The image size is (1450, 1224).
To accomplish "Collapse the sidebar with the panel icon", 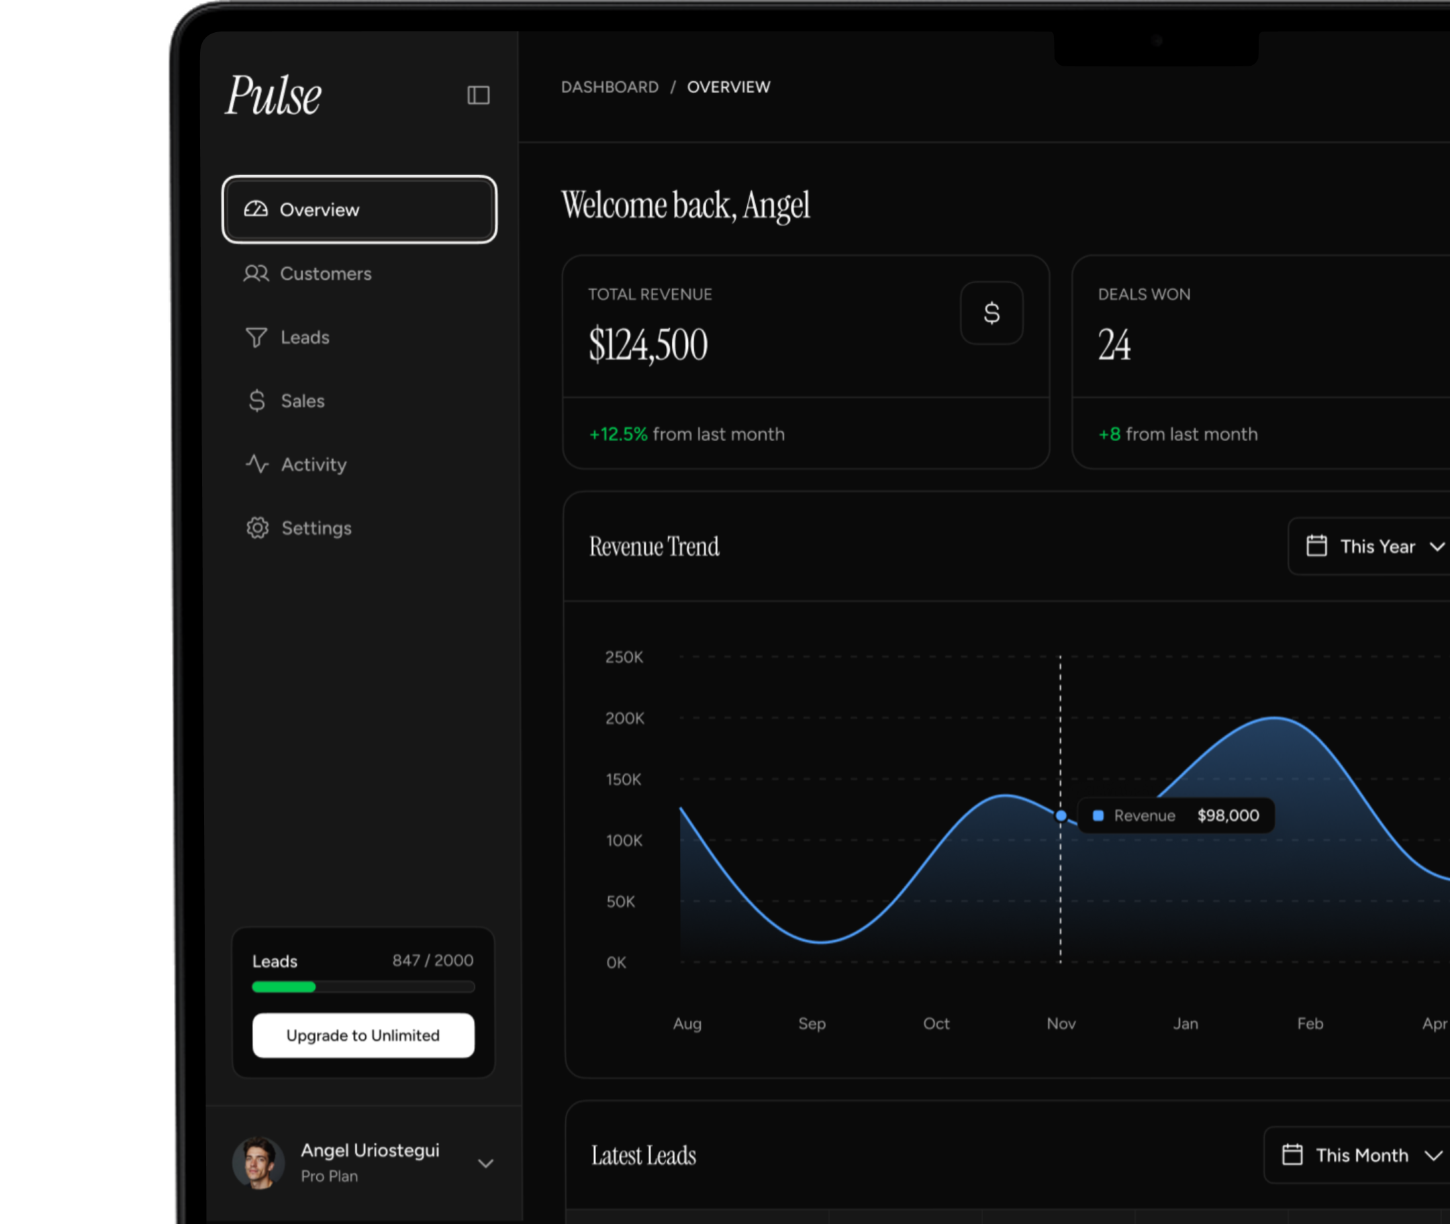I will [x=478, y=95].
